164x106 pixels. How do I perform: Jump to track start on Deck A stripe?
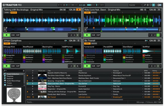pos(5,30)
